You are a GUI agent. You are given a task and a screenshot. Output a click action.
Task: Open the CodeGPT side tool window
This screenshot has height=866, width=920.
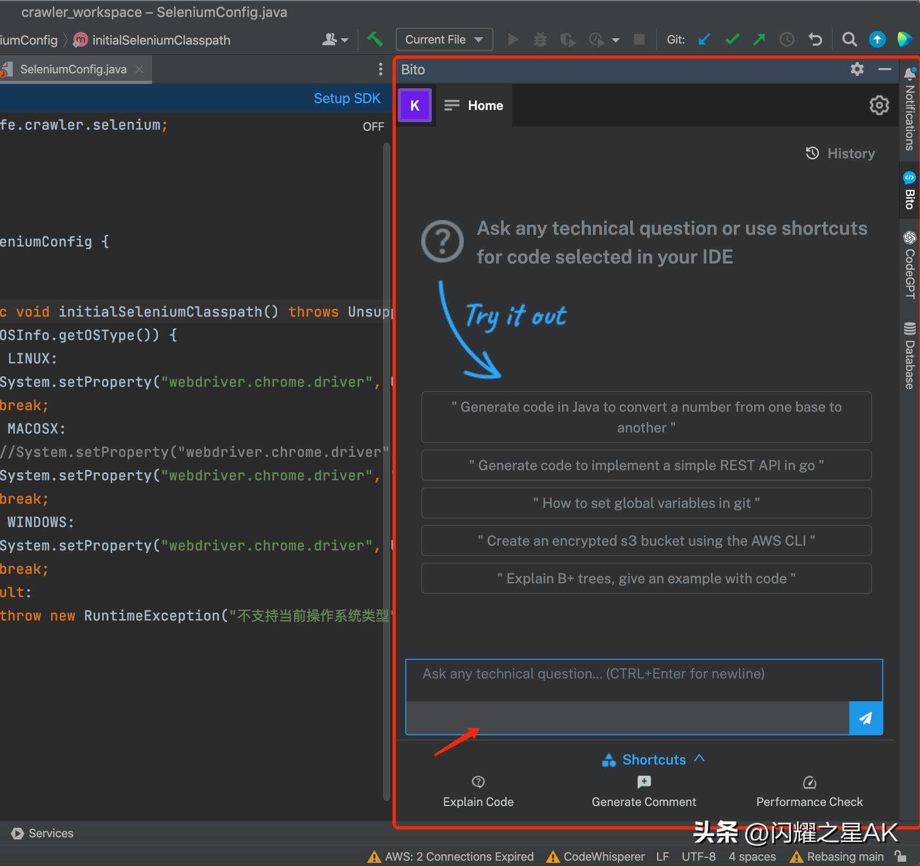point(910,265)
